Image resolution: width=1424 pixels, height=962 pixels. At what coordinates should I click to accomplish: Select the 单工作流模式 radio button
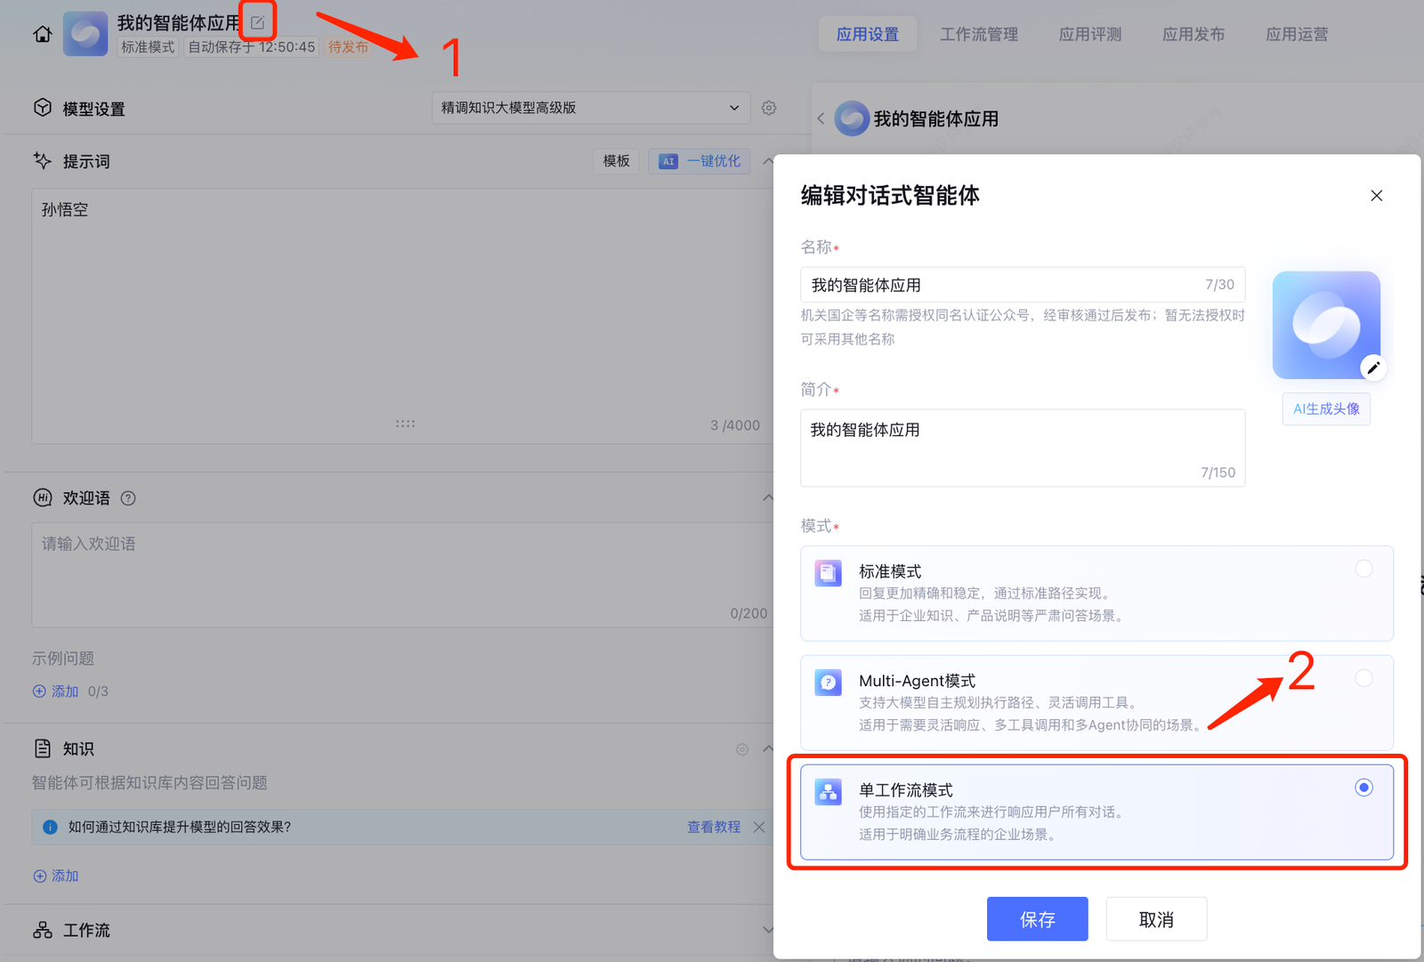point(1363,788)
